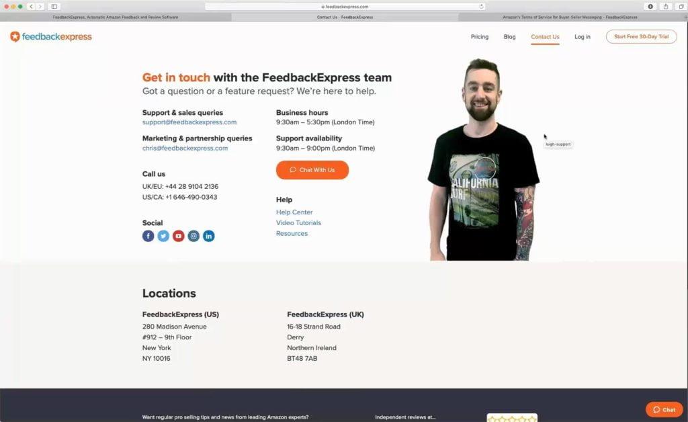Start the Free 30-Day Trial

tap(641, 37)
